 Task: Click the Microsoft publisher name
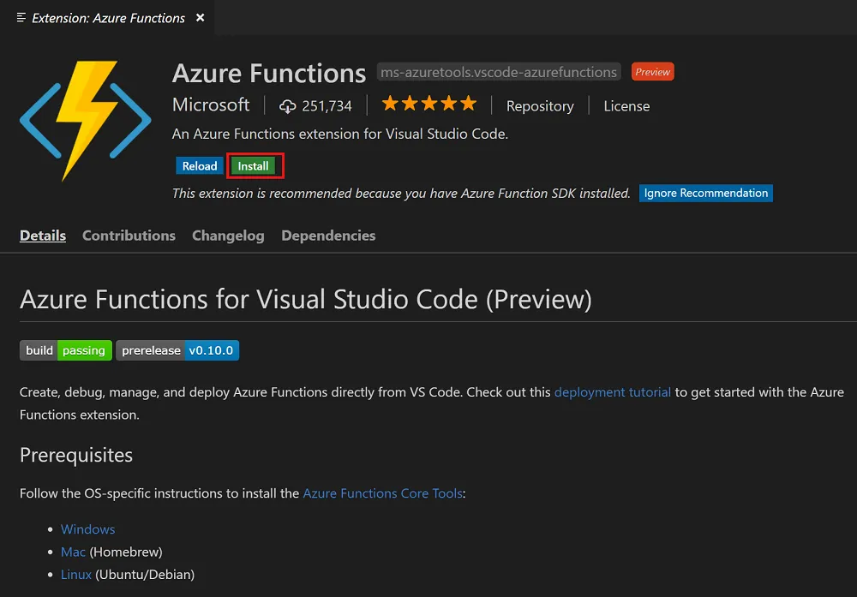(x=211, y=104)
